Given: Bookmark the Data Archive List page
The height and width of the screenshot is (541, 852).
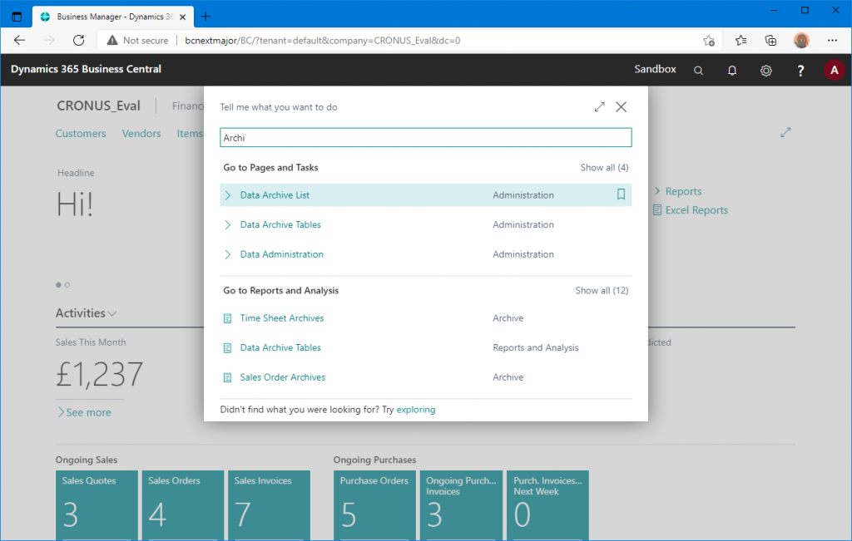Looking at the screenshot, I should coord(621,194).
